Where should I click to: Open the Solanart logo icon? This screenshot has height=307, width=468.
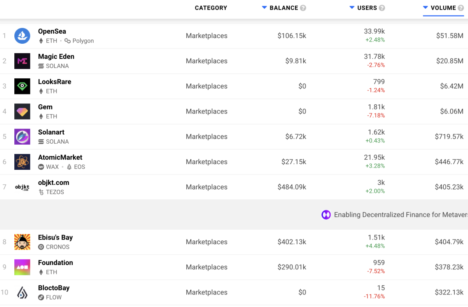tap(22, 137)
